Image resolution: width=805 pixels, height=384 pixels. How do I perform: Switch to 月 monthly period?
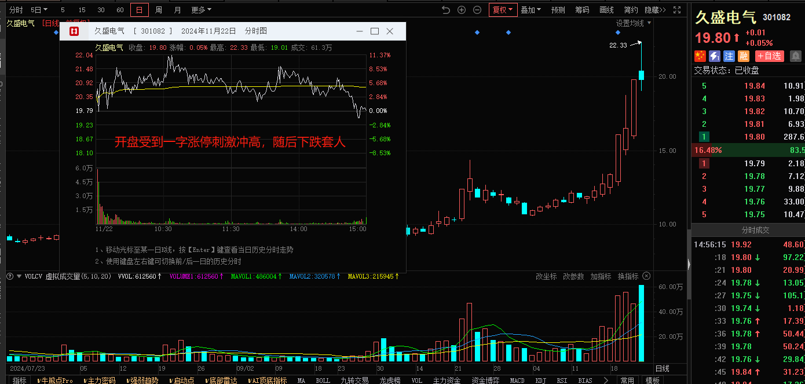[x=178, y=10]
